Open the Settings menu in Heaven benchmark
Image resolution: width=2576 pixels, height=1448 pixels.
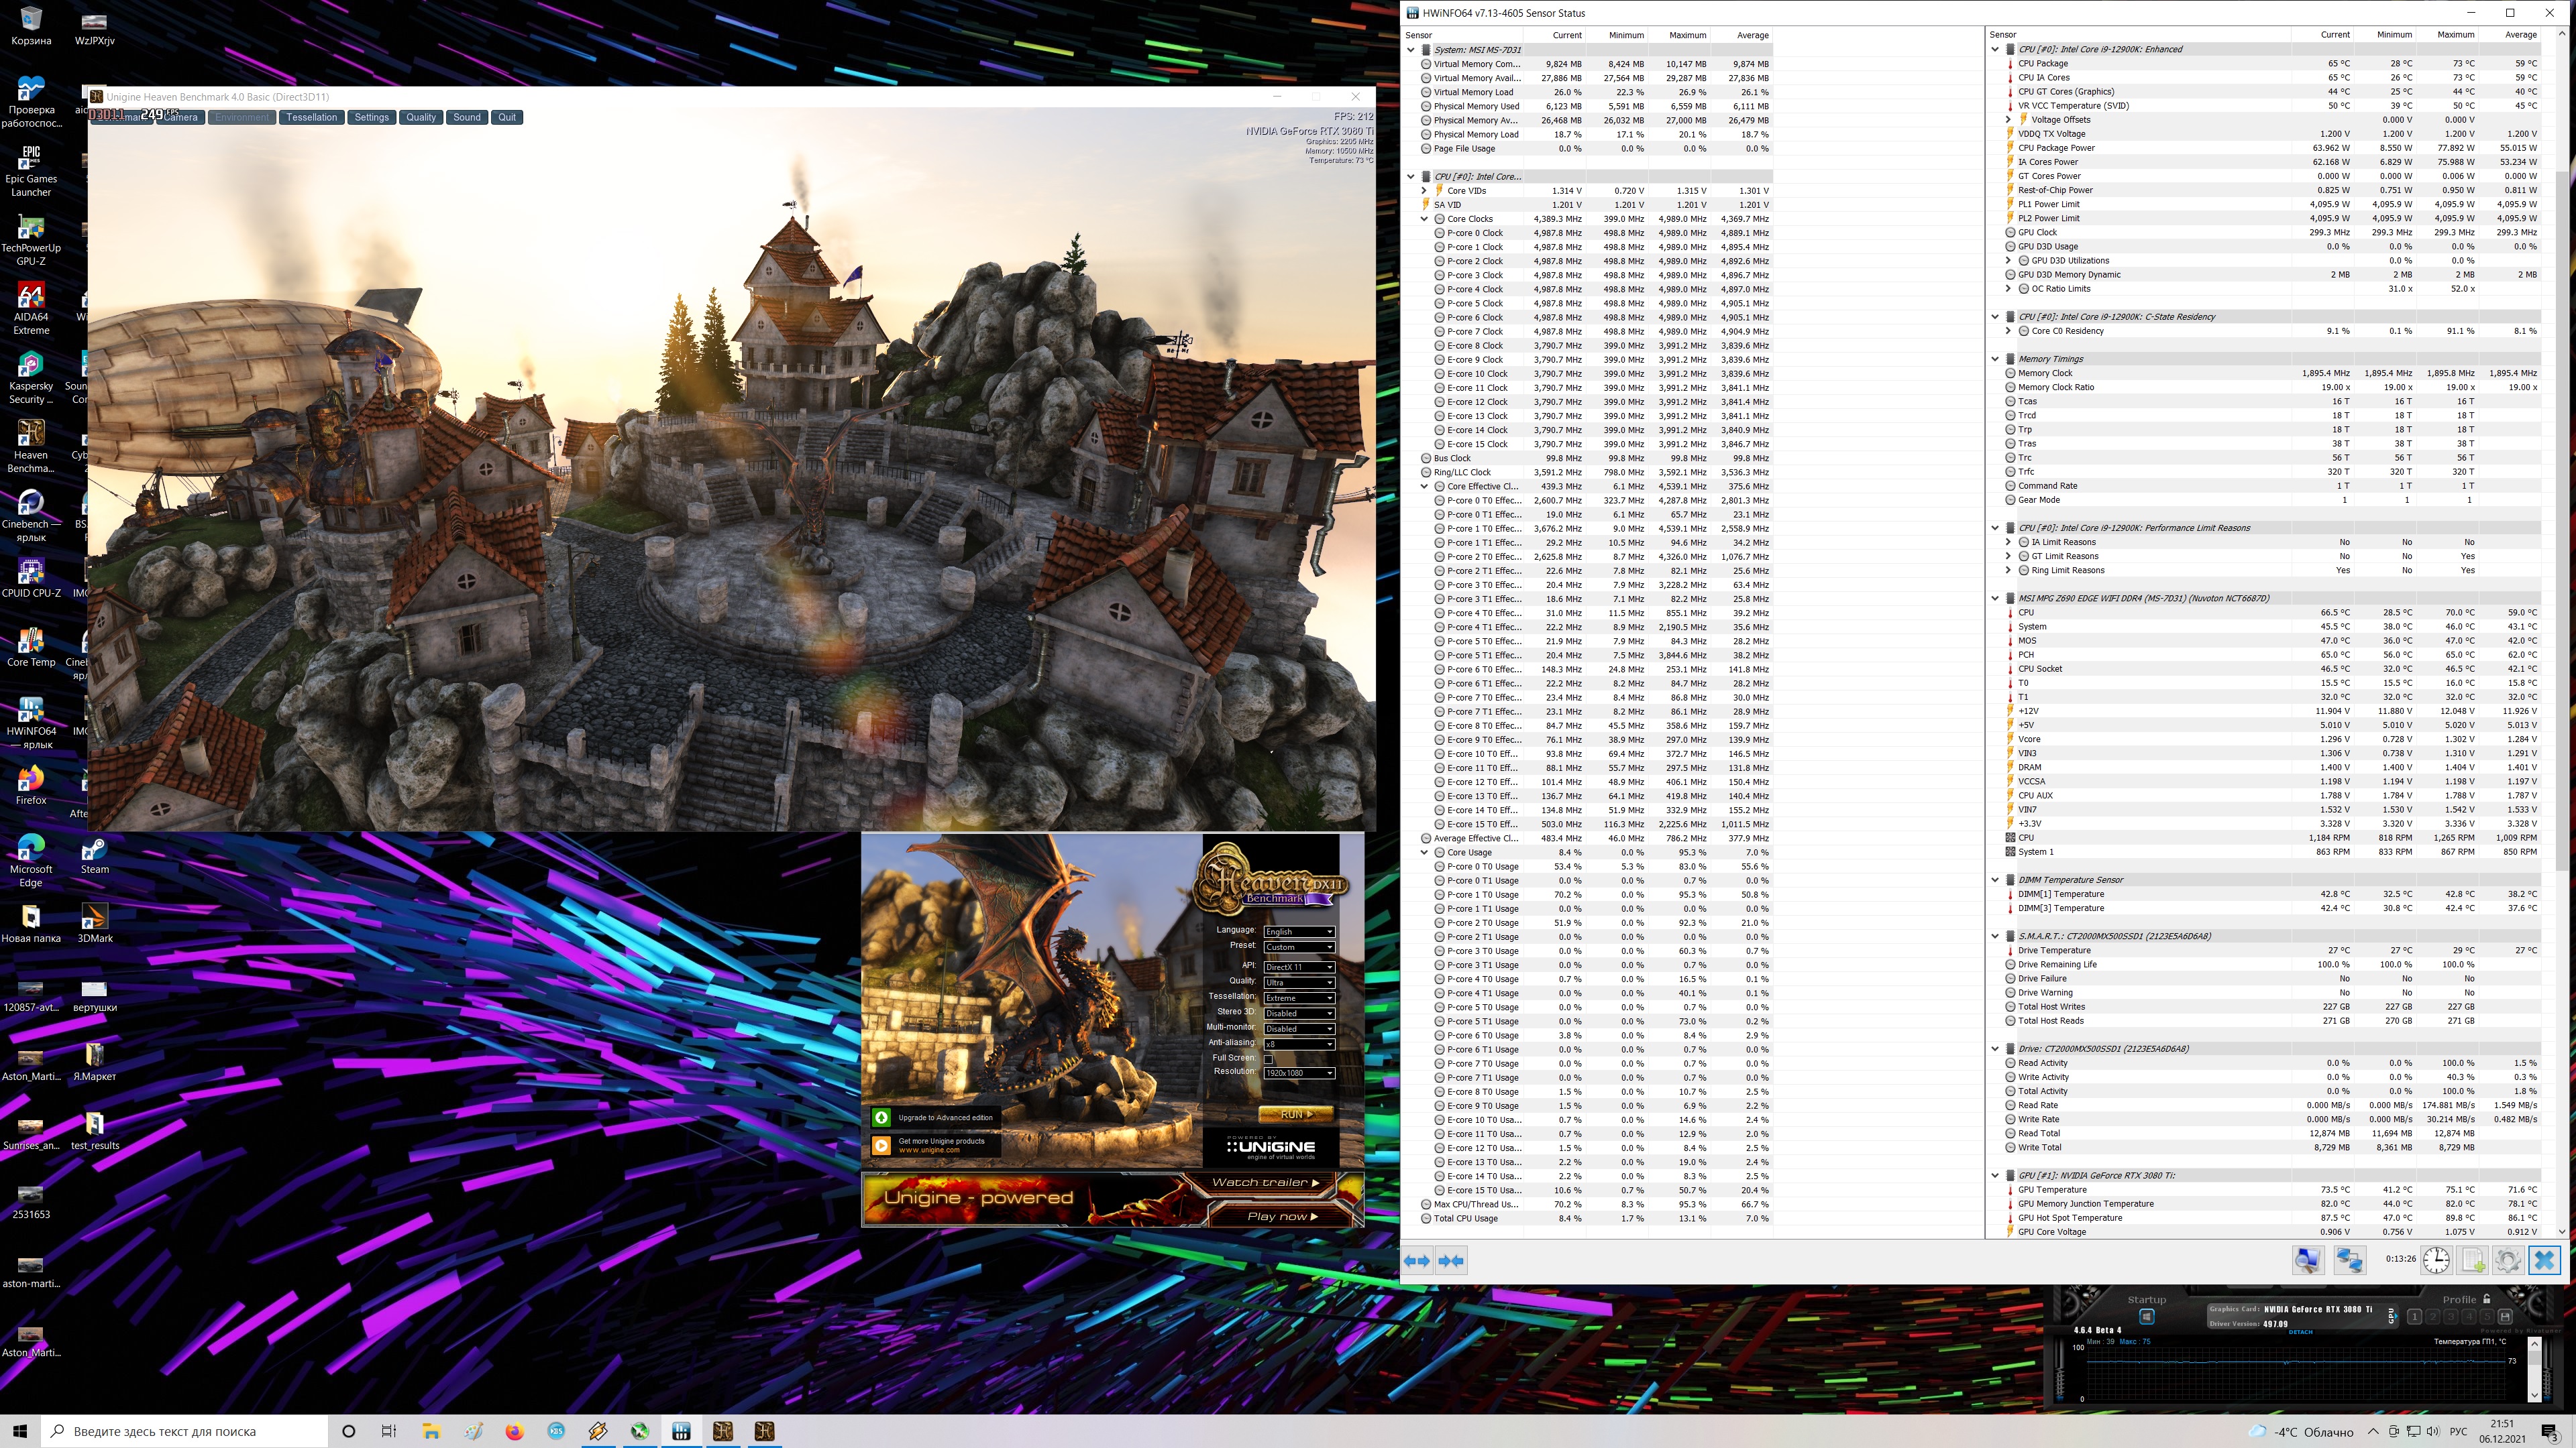tap(371, 117)
